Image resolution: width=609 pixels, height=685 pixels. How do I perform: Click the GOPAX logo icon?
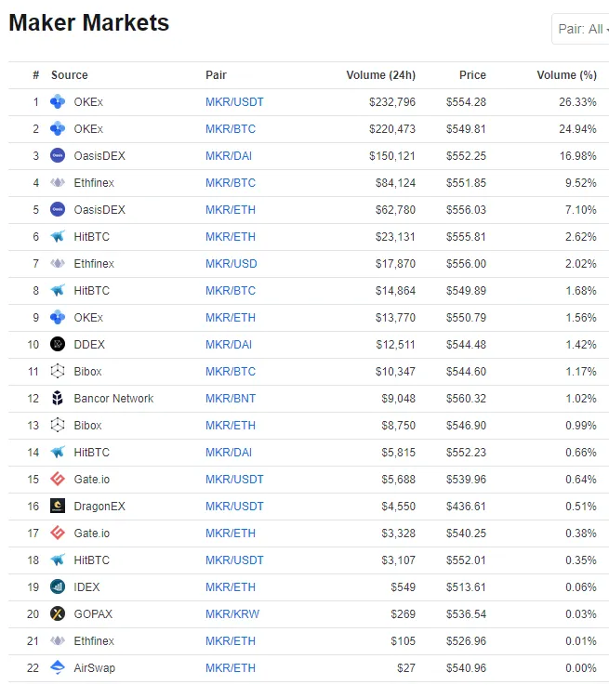point(58,614)
